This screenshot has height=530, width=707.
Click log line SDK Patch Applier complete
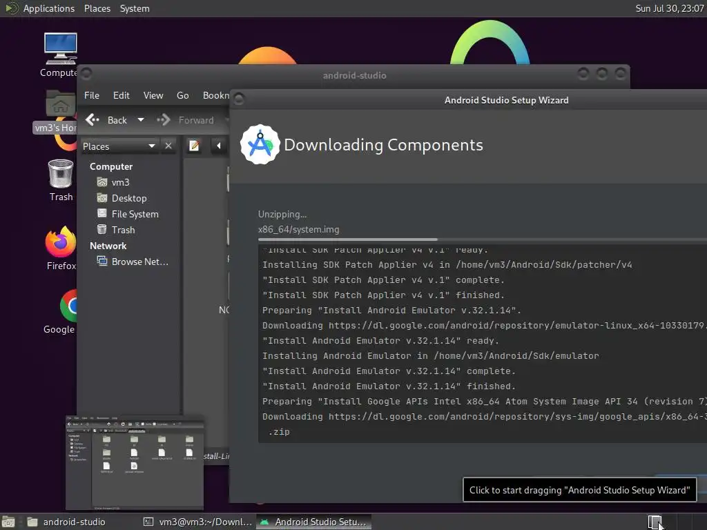click(x=383, y=280)
